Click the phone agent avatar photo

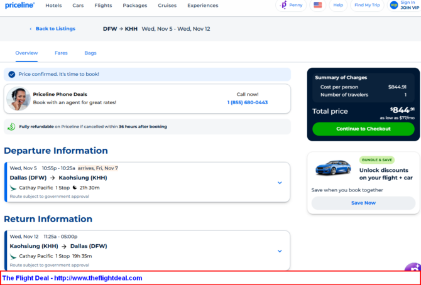coord(18,99)
